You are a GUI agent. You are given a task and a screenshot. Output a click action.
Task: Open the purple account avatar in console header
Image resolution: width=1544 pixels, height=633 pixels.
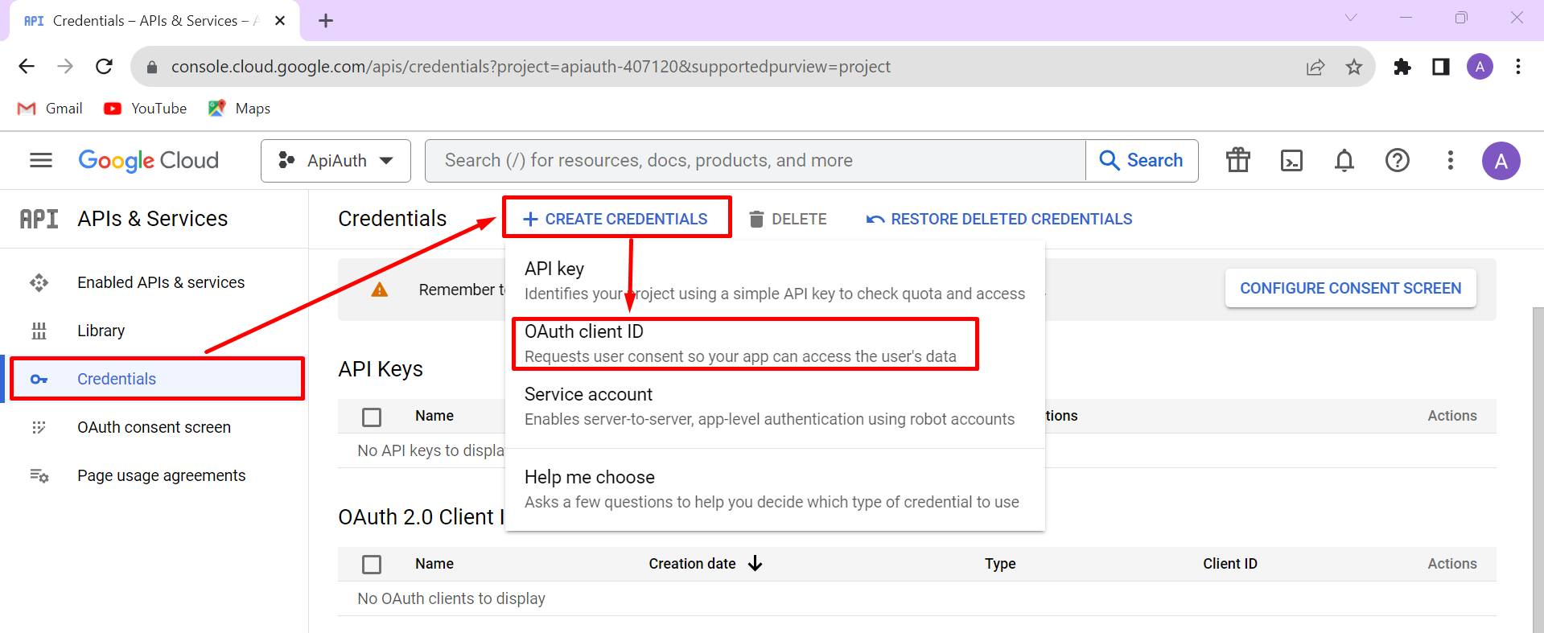point(1501,161)
